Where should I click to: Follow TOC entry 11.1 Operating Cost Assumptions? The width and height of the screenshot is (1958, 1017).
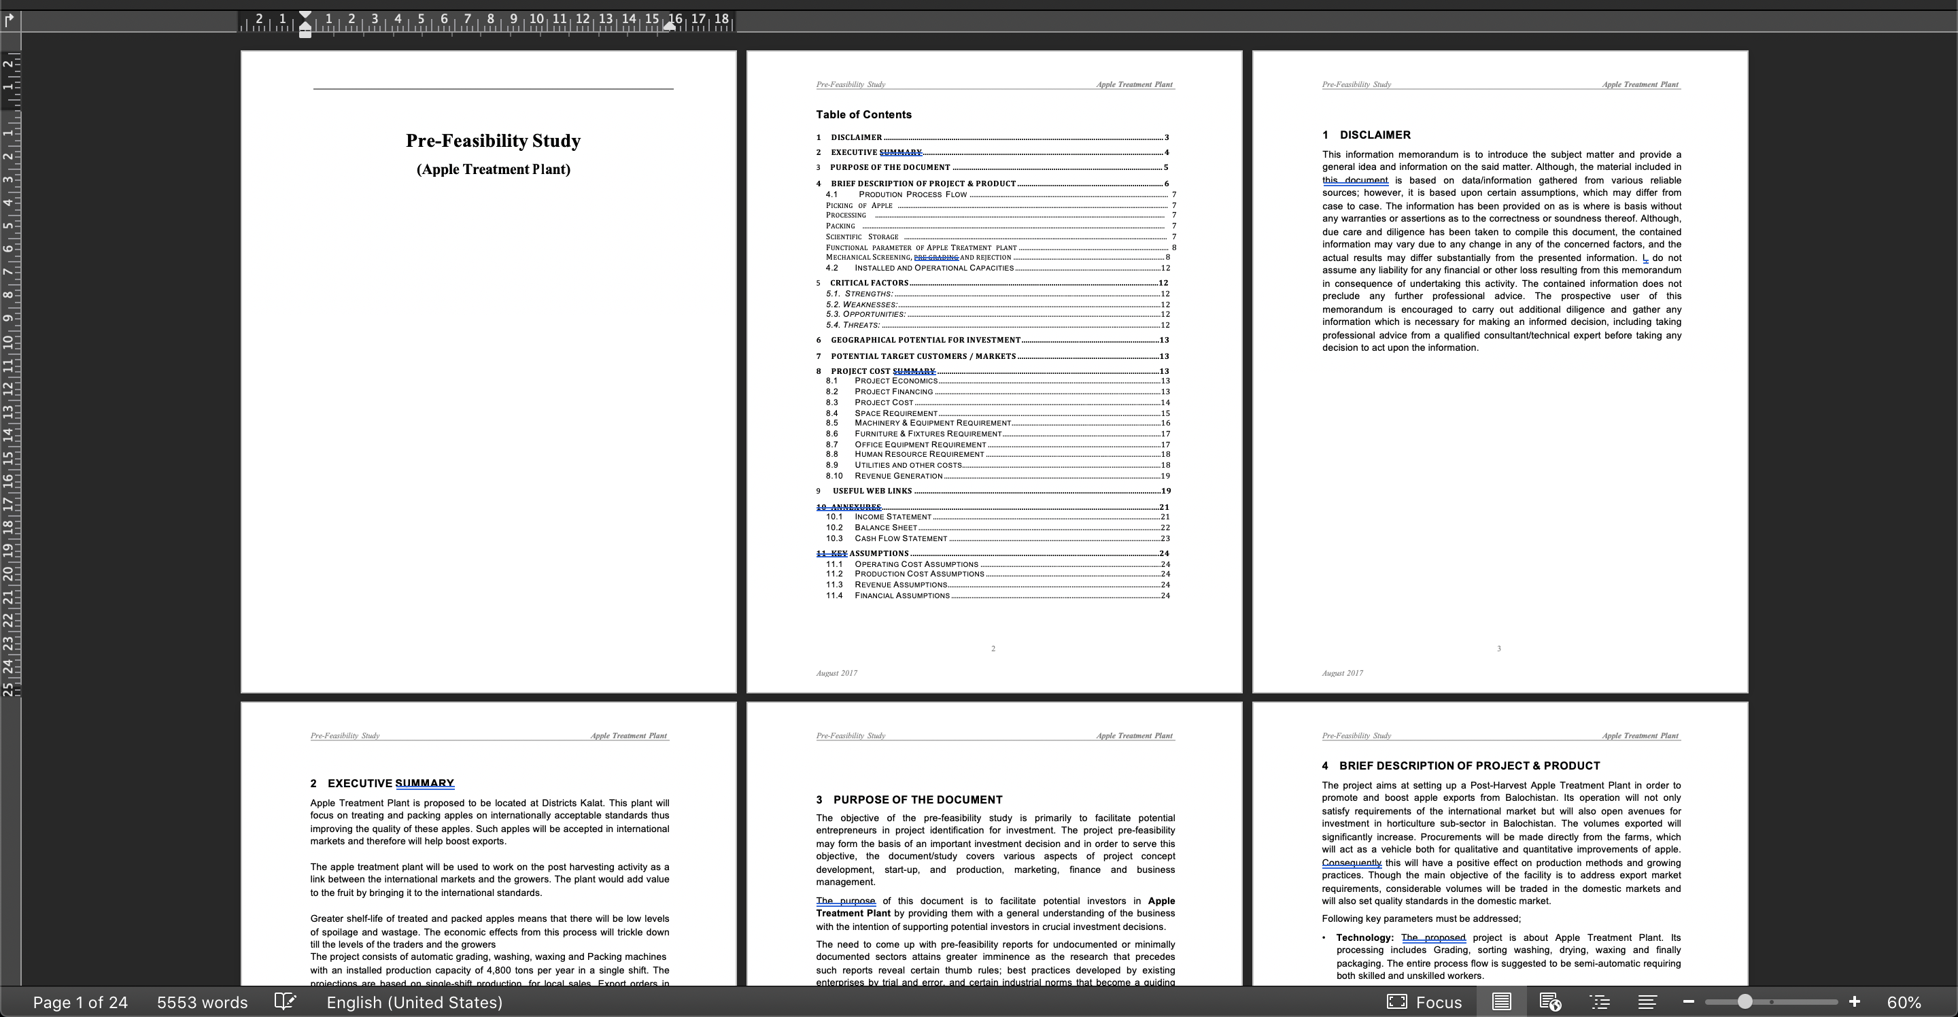[998, 564]
